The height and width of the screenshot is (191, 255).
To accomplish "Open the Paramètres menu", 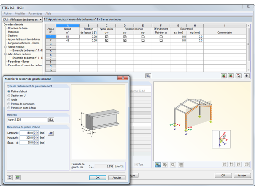I will 35,14.
